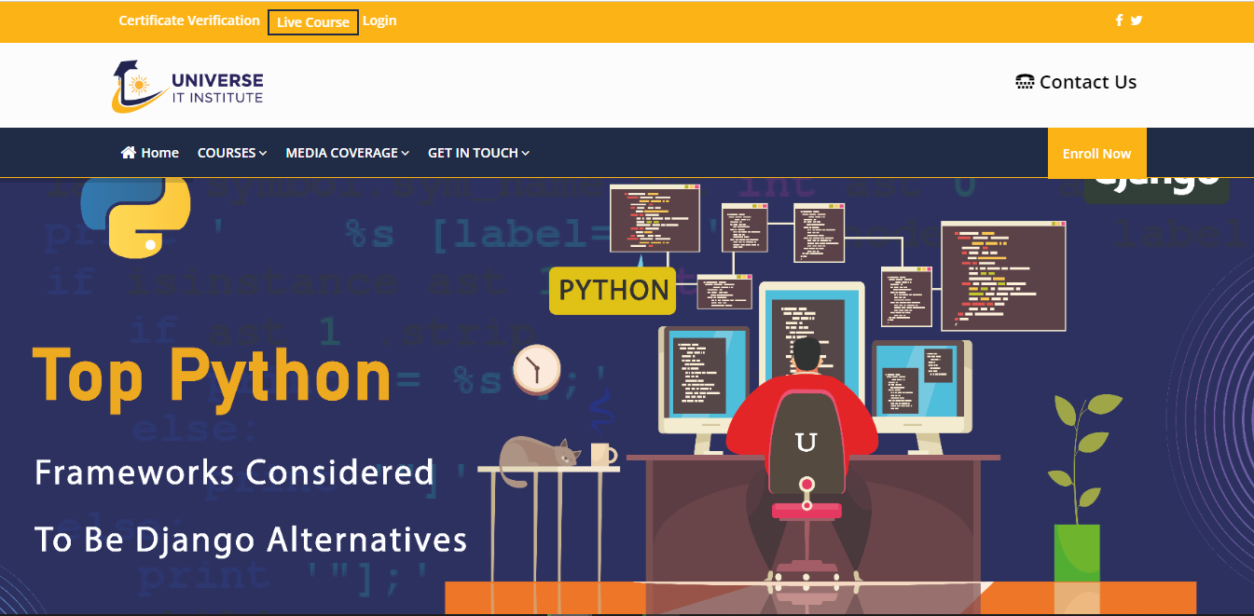1254x616 pixels.
Task: Click the yellow PYTHON label badge
Action: [x=613, y=290]
